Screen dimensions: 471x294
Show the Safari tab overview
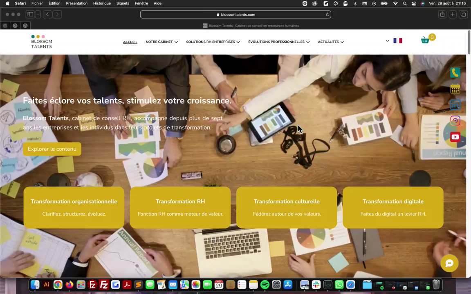pyautogui.click(x=463, y=14)
